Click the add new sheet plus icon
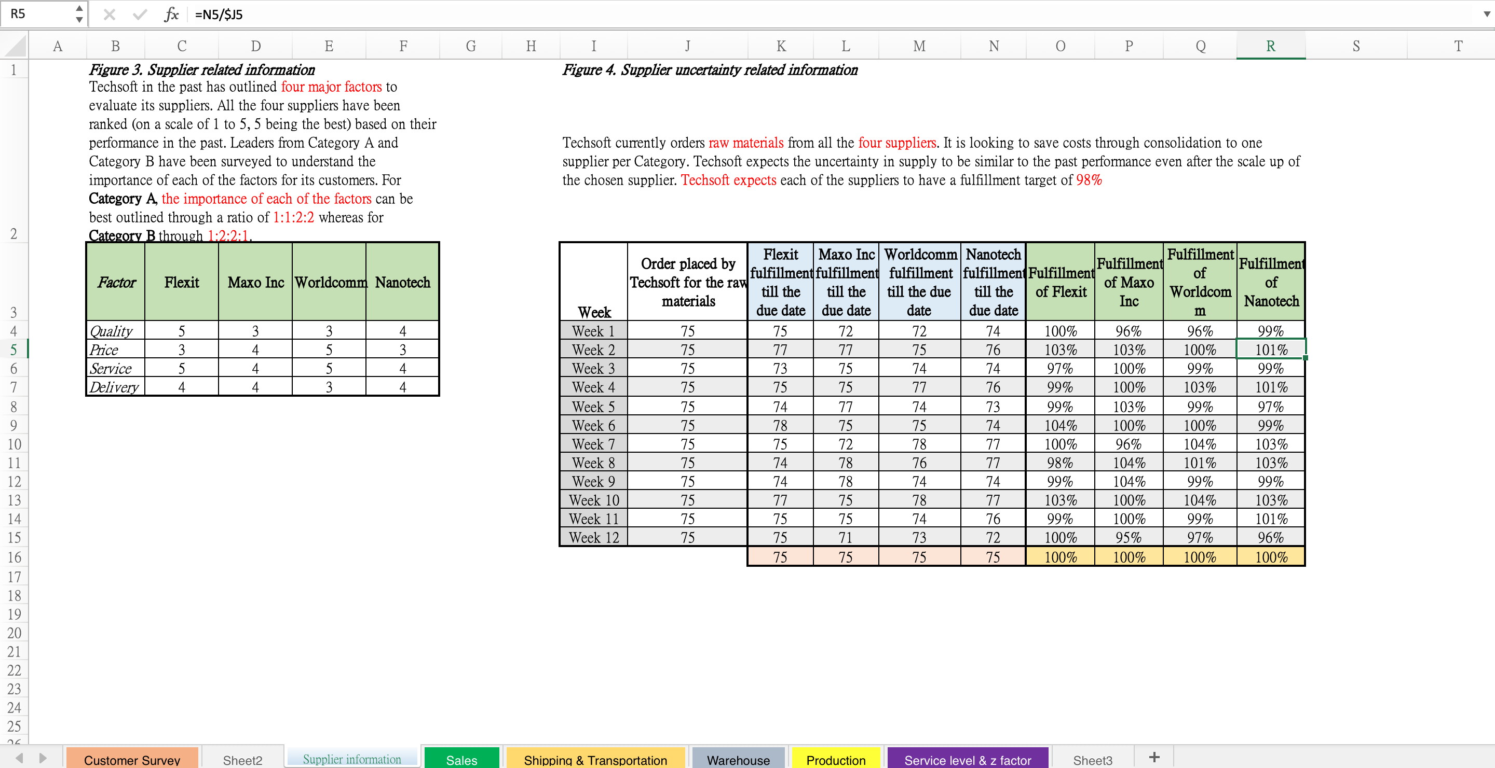The image size is (1495, 768). pos(1154,758)
